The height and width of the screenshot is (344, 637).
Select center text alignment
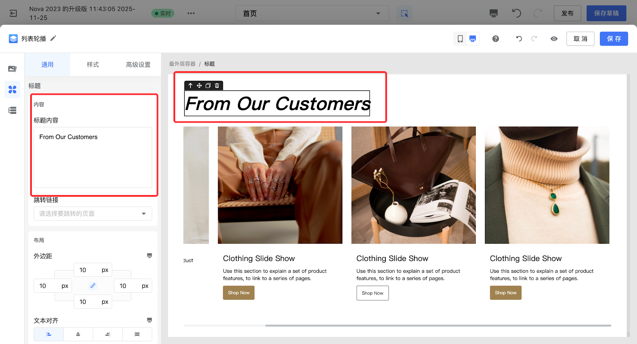[78, 334]
